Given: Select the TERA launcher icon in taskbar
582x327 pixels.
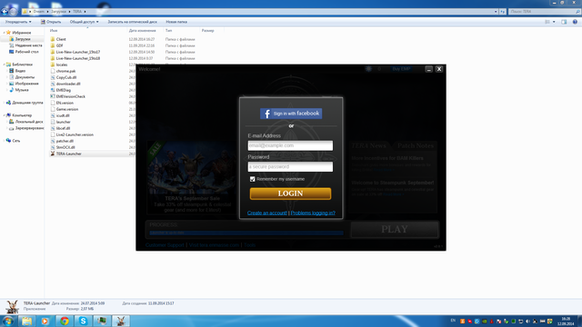Looking at the screenshot, I should pos(121,321).
